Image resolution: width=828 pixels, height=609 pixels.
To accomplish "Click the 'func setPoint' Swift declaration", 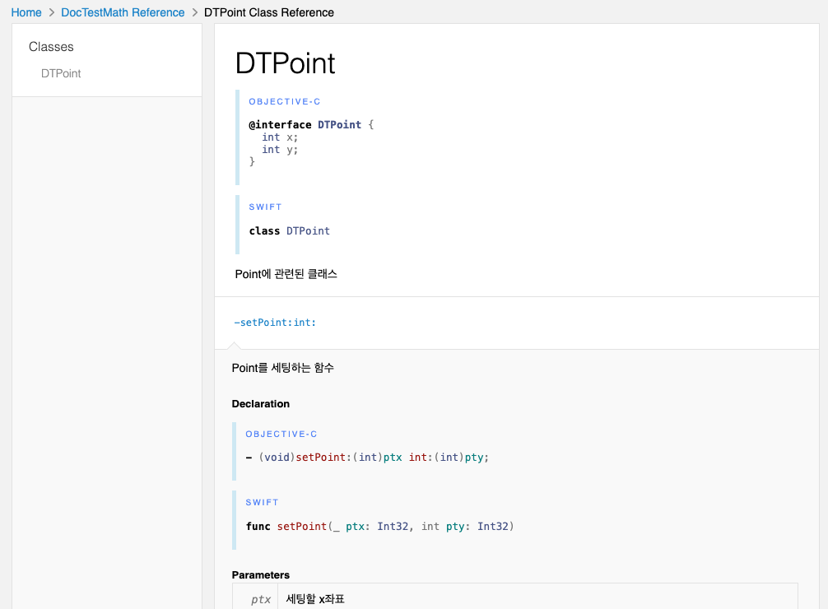I will click(379, 526).
